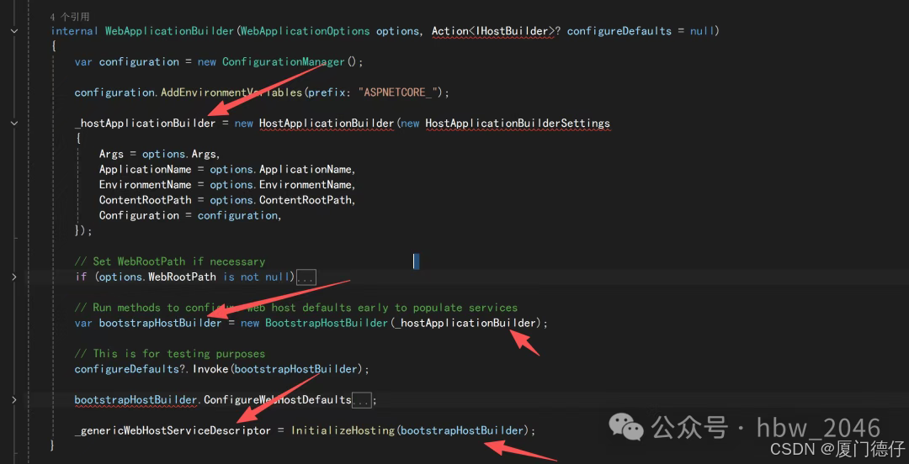Collapse the WebApplicationBuilder constructor fold chevron
909x464 pixels.
tap(14, 31)
